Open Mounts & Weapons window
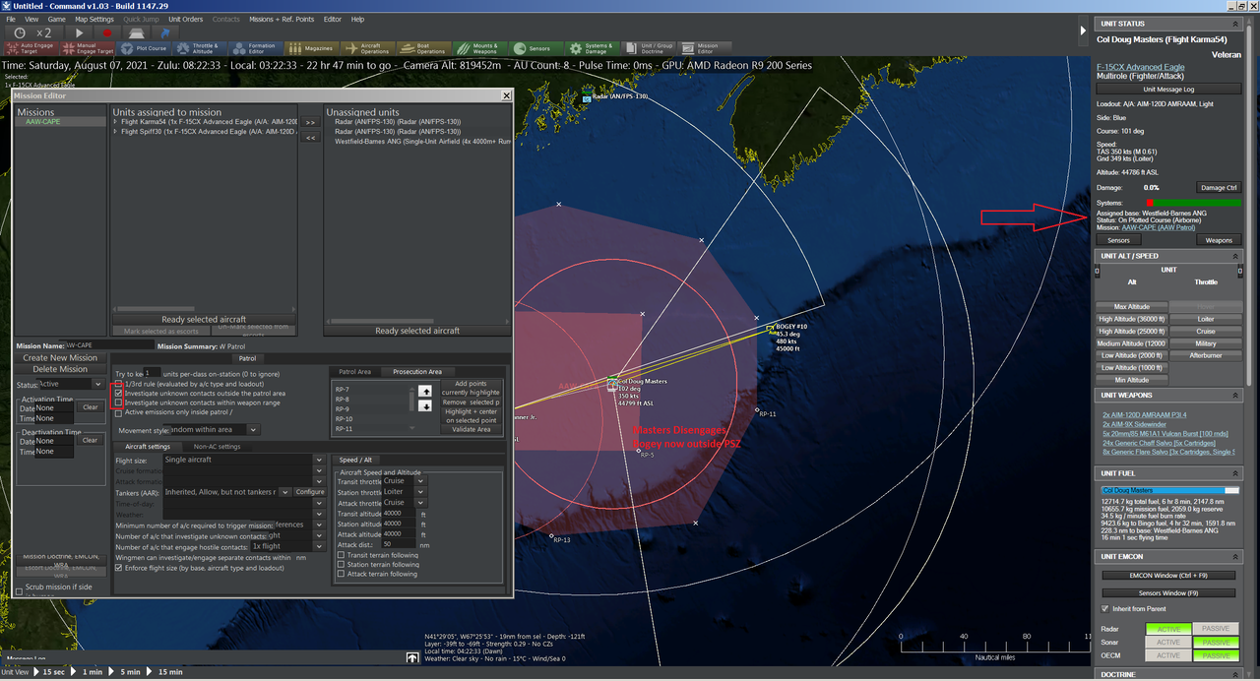 click(479, 47)
